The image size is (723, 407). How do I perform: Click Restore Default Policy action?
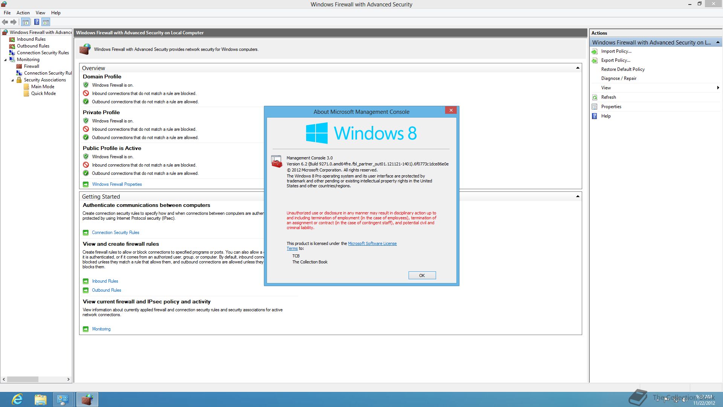click(x=623, y=69)
